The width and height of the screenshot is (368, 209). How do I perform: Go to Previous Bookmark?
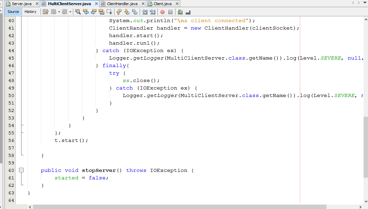119,12
